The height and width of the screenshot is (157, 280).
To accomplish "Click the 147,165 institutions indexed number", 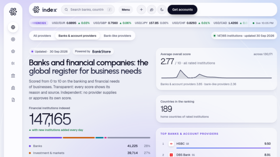I will [x=50, y=119].
